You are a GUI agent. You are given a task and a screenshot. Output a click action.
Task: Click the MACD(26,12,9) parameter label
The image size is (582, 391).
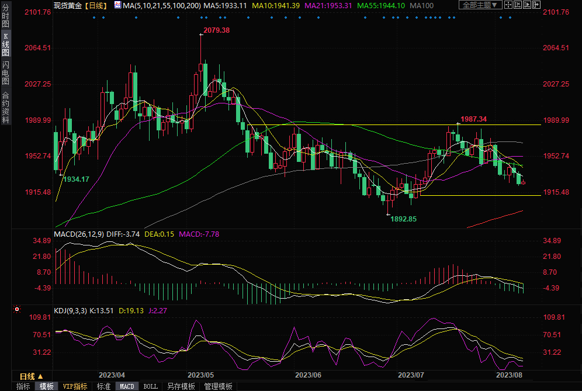(78, 234)
